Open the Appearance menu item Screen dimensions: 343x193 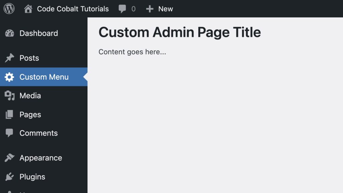(x=41, y=157)
